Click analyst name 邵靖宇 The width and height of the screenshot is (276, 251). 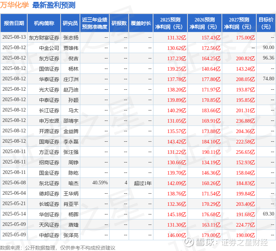click(x=71, y=121)
